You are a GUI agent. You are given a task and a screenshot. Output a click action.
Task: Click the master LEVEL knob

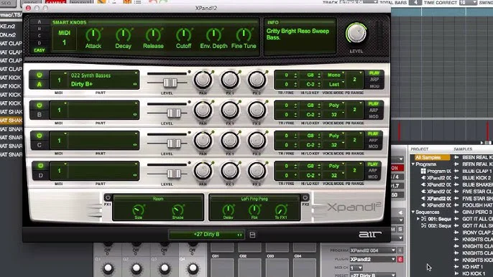pos(356,33)
